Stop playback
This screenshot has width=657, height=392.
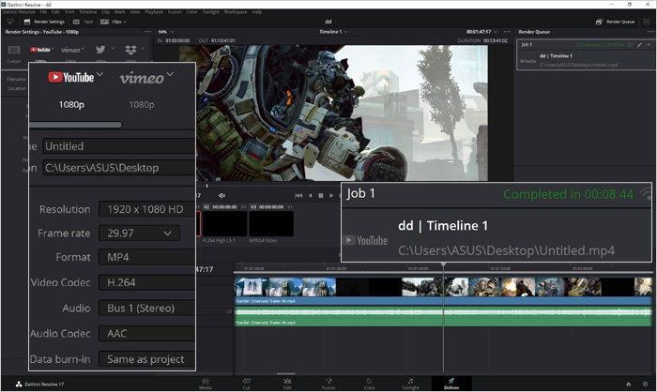coord(321,196)
